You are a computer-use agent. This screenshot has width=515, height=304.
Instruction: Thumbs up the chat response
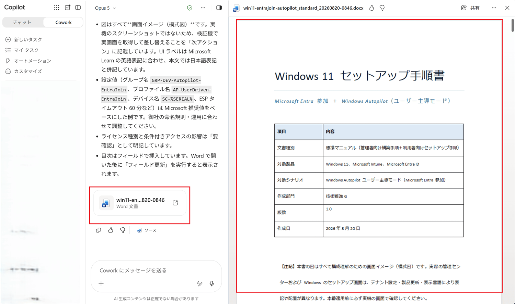111,230
